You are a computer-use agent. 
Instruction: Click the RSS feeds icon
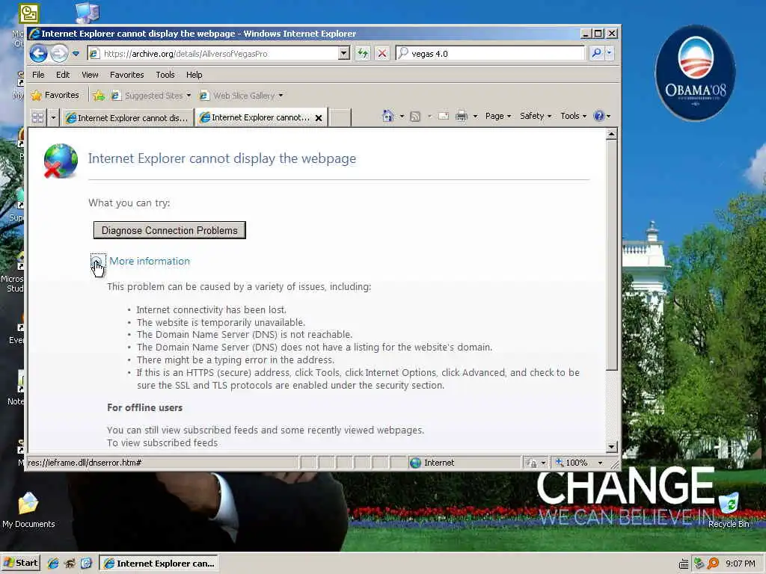pyautogui.click(x=415, y=116)
